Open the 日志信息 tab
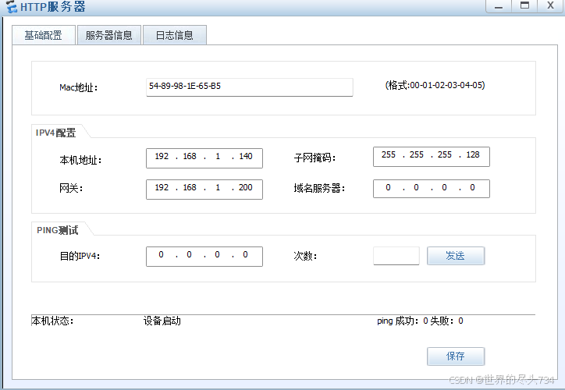The width and height of the screenshot is (565, 390). pyautogui.click(x=174, y=35)
